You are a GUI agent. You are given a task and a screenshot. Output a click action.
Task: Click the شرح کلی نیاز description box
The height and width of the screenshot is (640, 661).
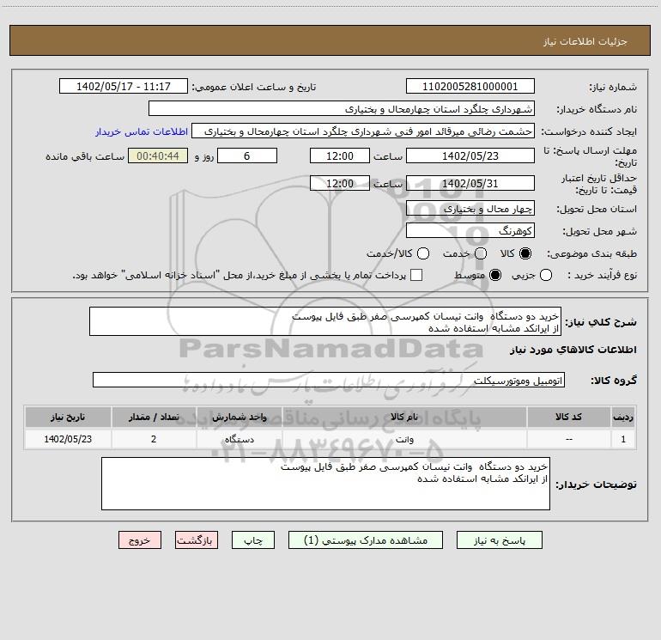point(325,321)
